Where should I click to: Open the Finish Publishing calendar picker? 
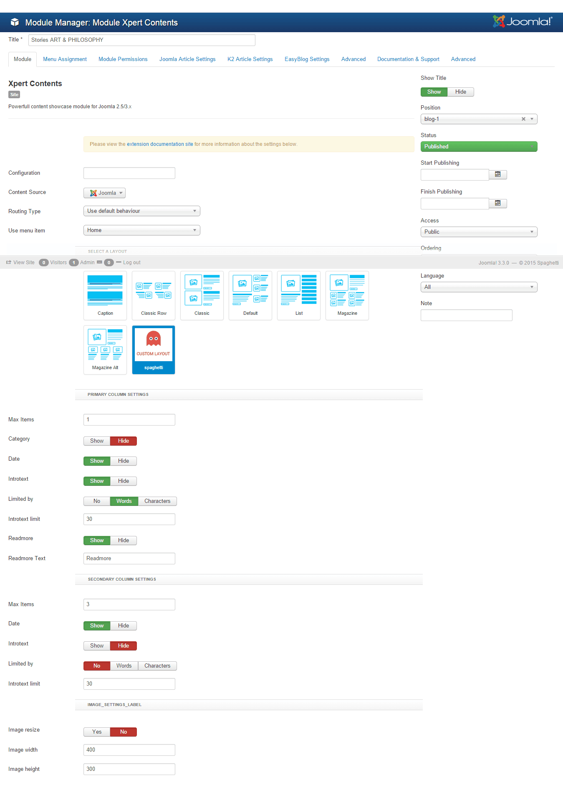coord(497,203)
